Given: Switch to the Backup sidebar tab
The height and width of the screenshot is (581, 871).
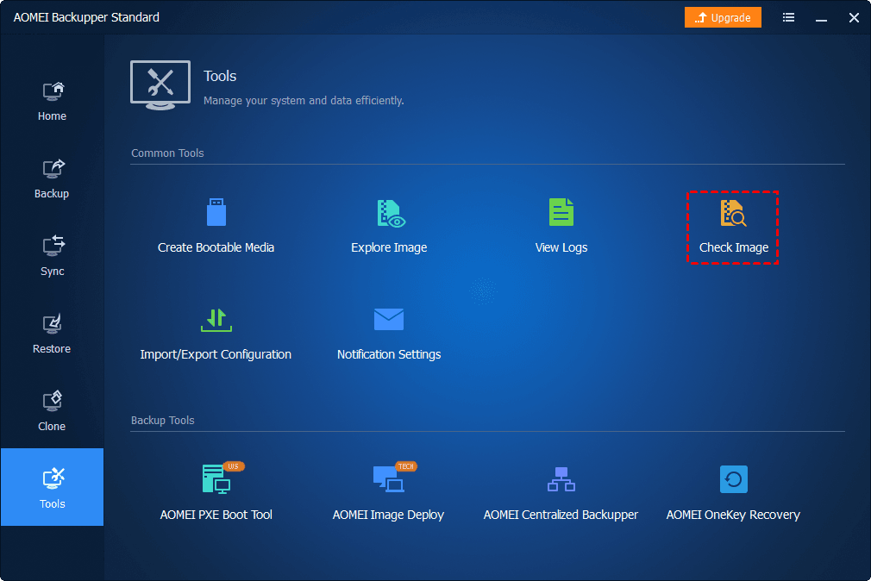Looking at the screenshot, I should click(x=53, y=178).
